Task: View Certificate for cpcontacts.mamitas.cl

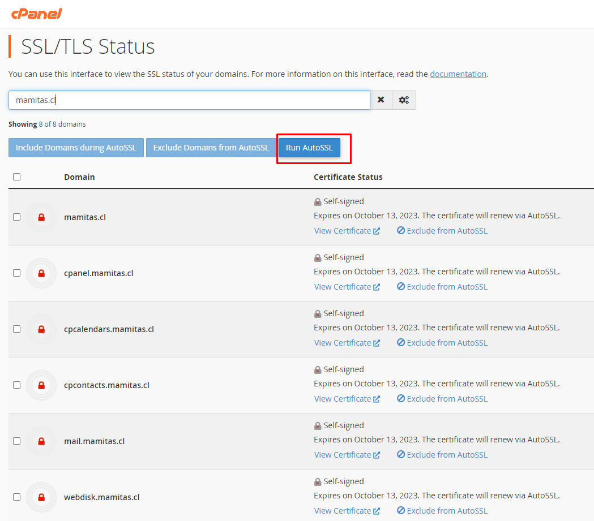Action: point(347,399)
